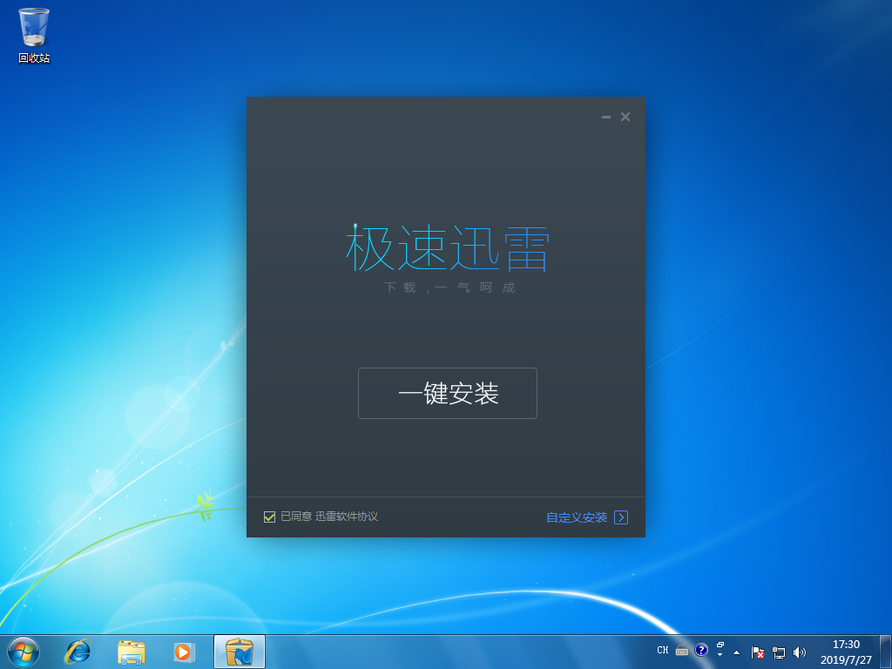The height and width of the screenshot is (669, 892).
Task: Uncheck the 已同意 agreement checkbox
Action: [270, 517]
